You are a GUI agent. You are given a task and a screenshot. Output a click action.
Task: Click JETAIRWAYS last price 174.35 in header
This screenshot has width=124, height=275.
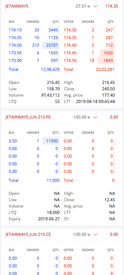112,6
